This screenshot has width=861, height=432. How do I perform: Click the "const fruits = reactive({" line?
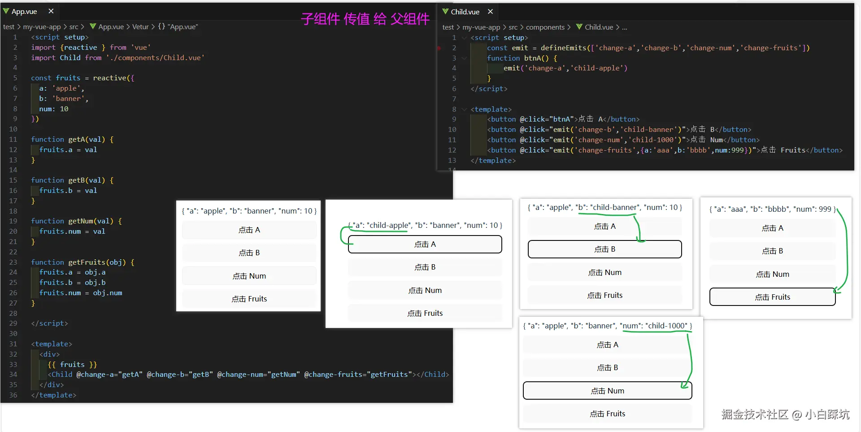[83, 78]
